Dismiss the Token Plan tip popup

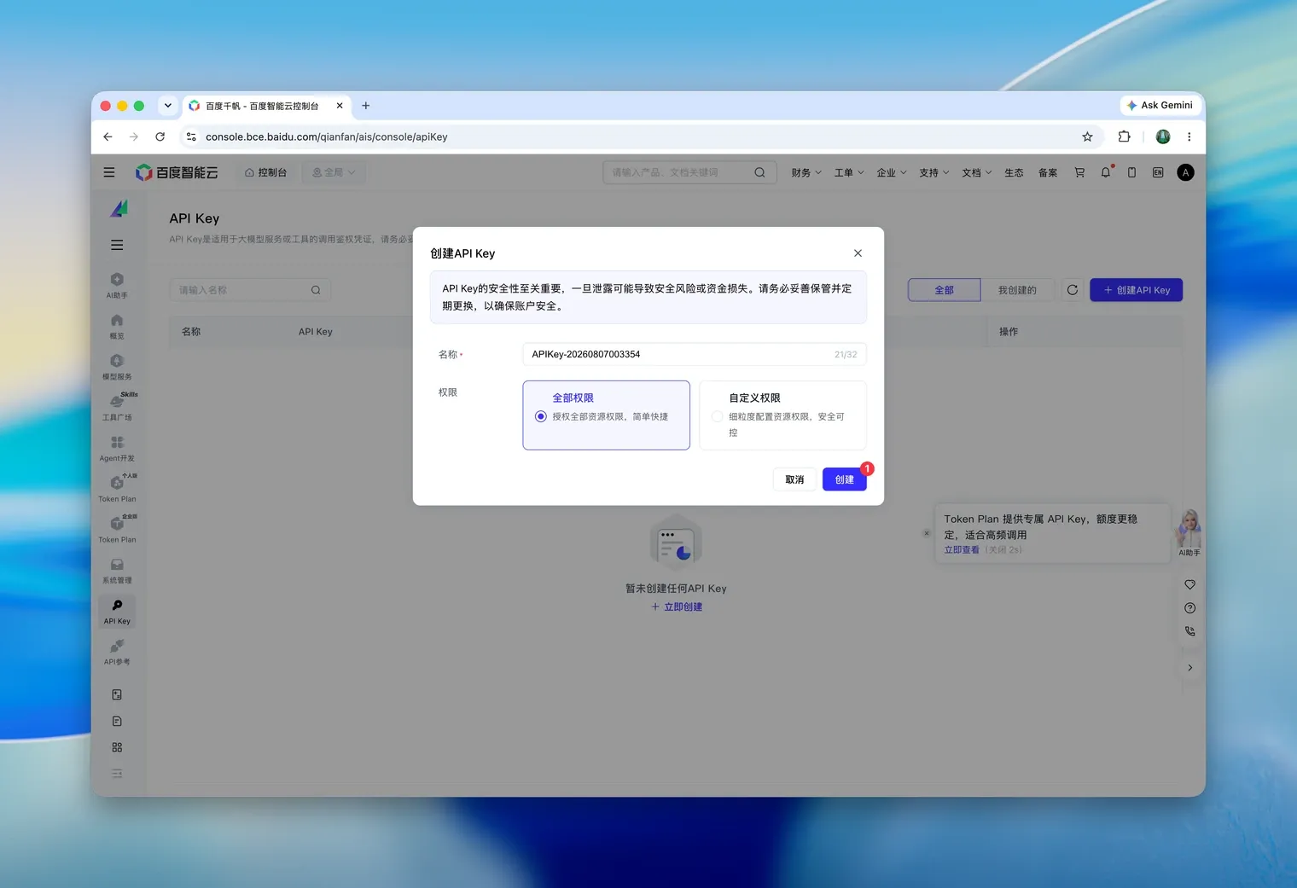click(x=927, y=533)
